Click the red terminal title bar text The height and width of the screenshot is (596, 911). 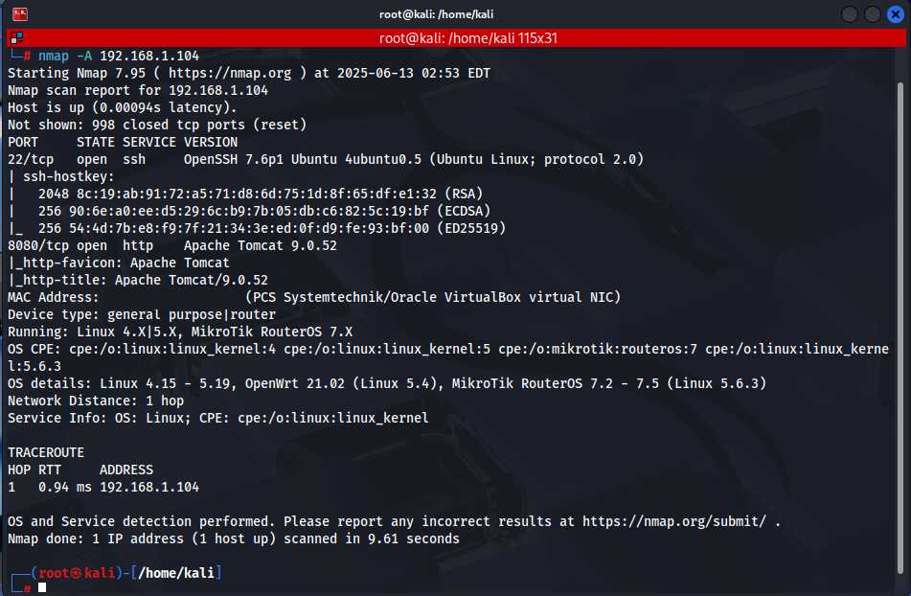pyautogui.click(x=467, y=38)
